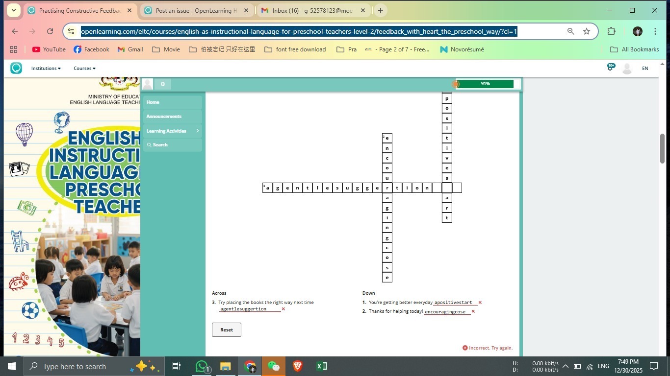The image size is (670, 376).
Task: Open Task View on the taskbar
Action: pos(177,366)
